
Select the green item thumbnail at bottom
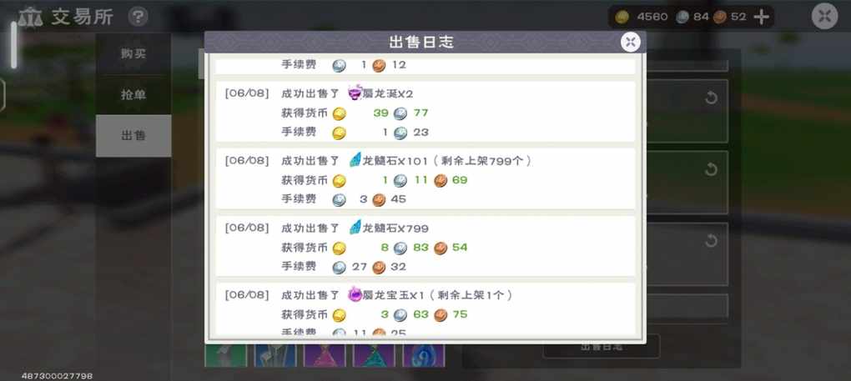(x=226, y=355)
